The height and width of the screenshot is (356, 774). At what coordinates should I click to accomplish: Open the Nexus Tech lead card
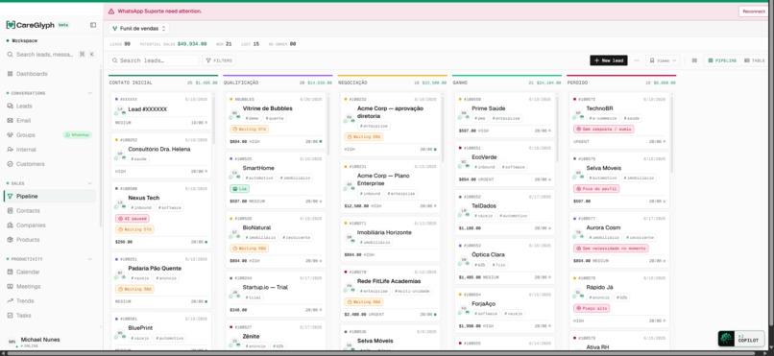(x=161, y=216)
